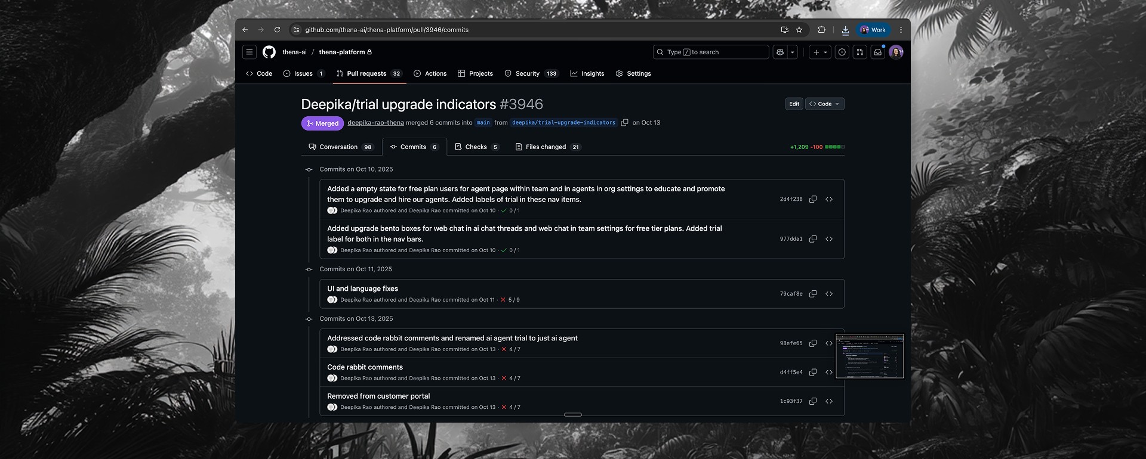1146x459 pixels.
Task: Open the floating screenshot thumbnail preview
Action: pos(870,356)
